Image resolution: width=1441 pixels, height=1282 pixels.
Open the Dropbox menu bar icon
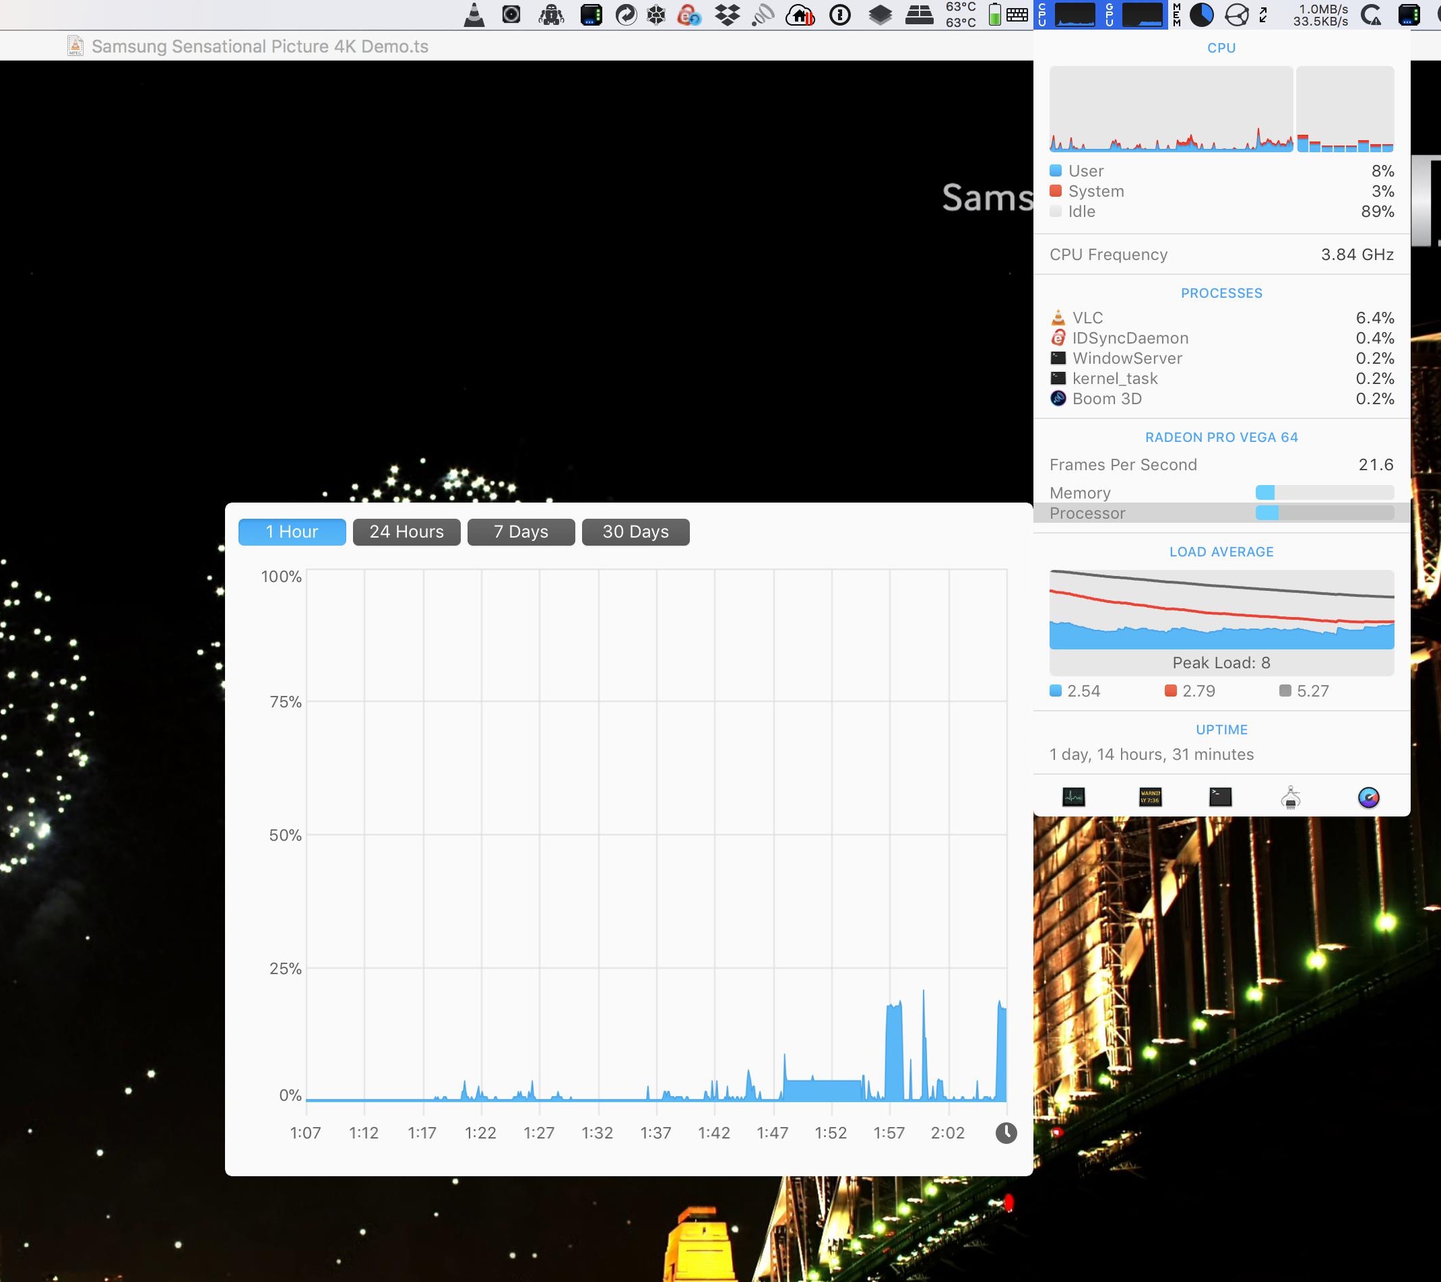click(x=727, y=15)
